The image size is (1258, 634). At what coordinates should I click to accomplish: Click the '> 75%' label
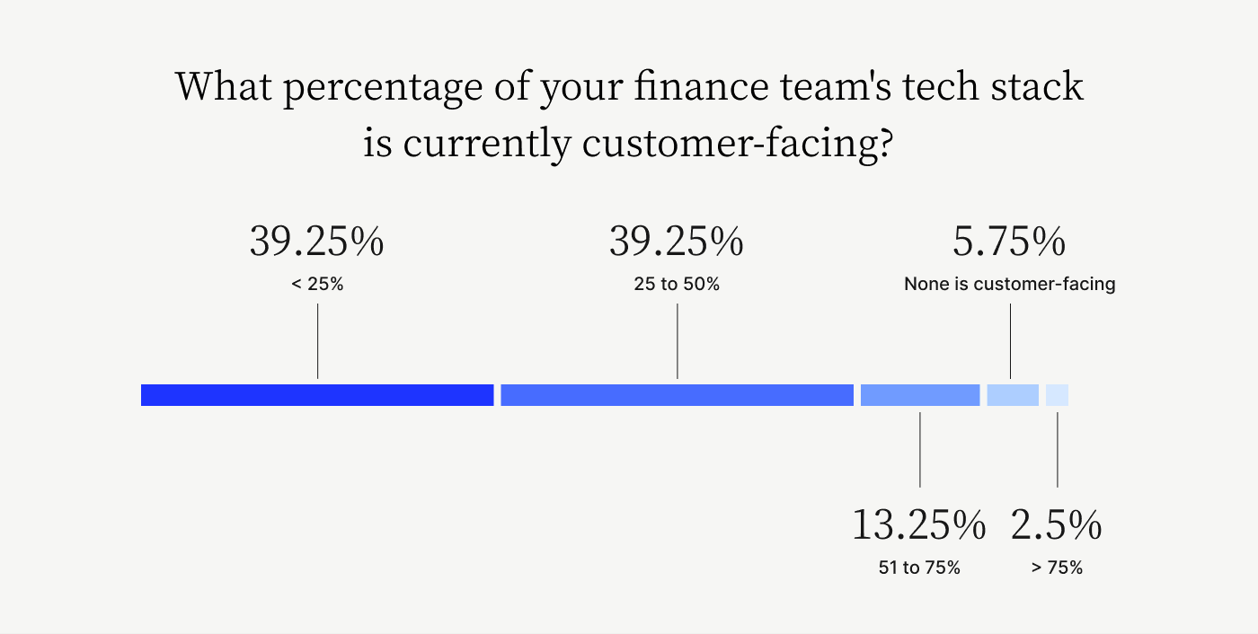click(x=1057, y=568)
